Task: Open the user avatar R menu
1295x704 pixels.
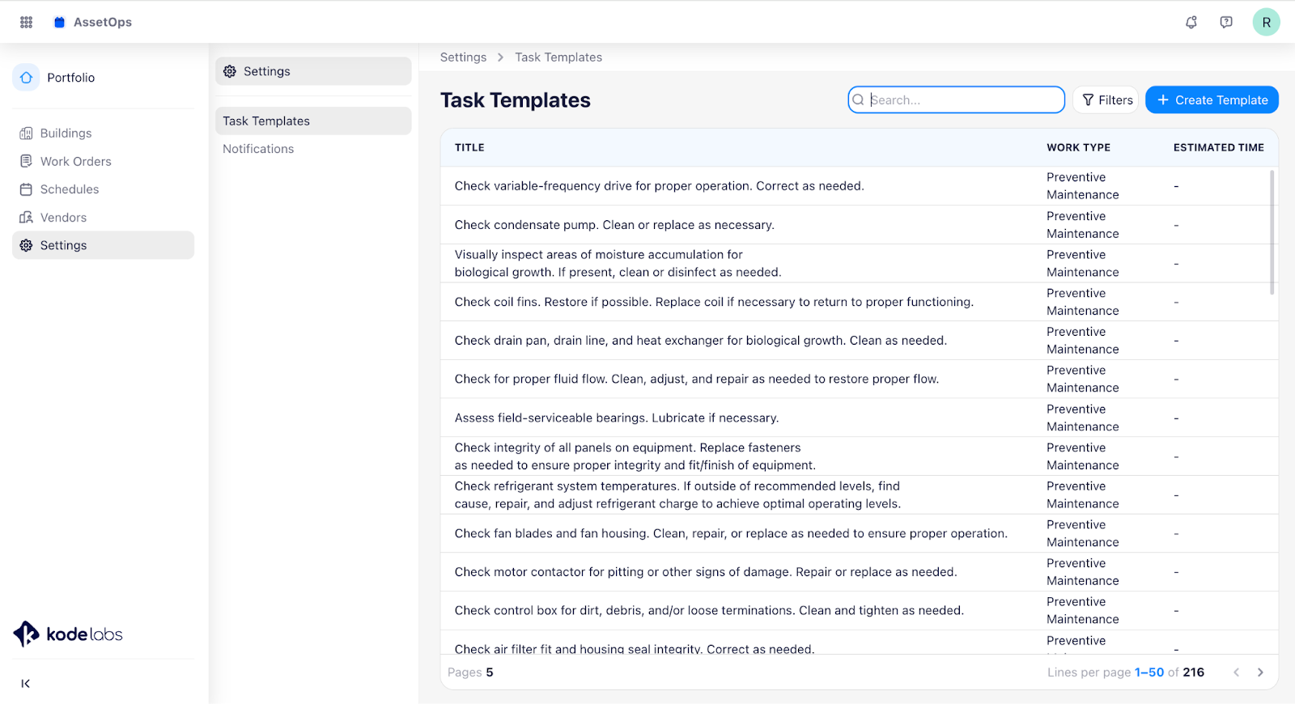Action: (1266, 22)
